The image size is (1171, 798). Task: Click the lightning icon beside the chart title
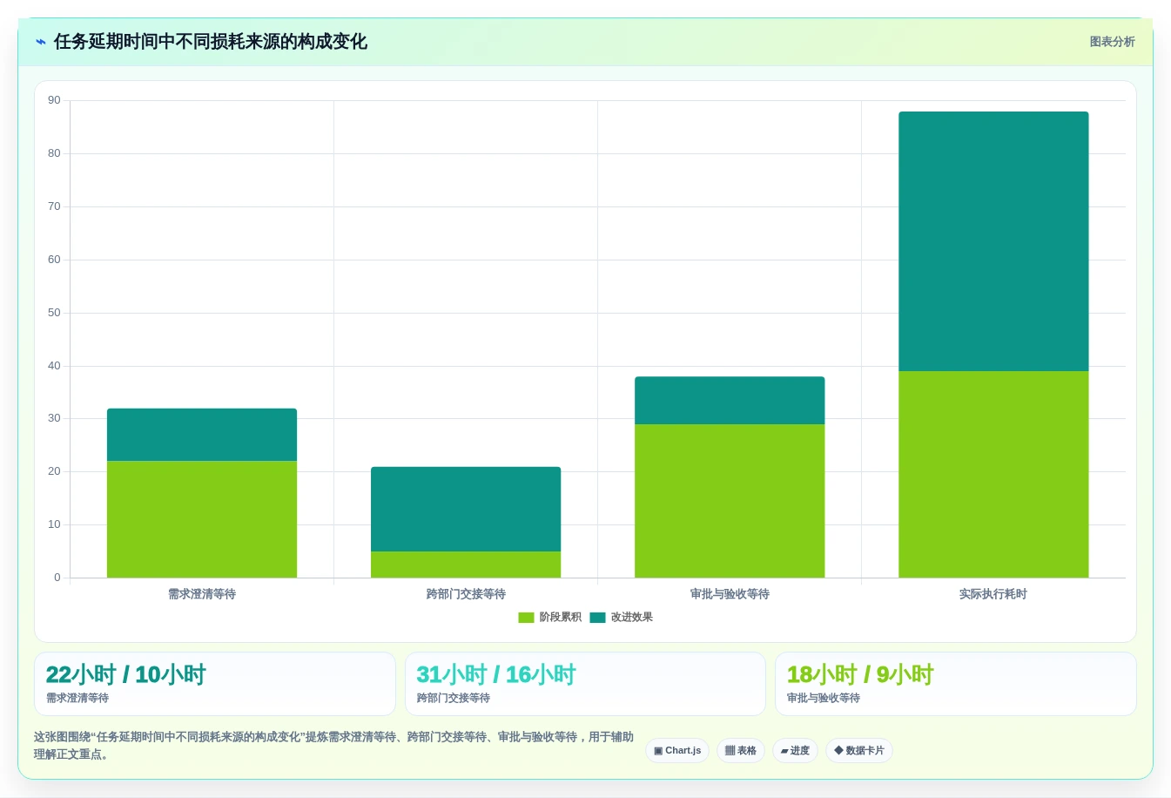click(x=40, y=42)
